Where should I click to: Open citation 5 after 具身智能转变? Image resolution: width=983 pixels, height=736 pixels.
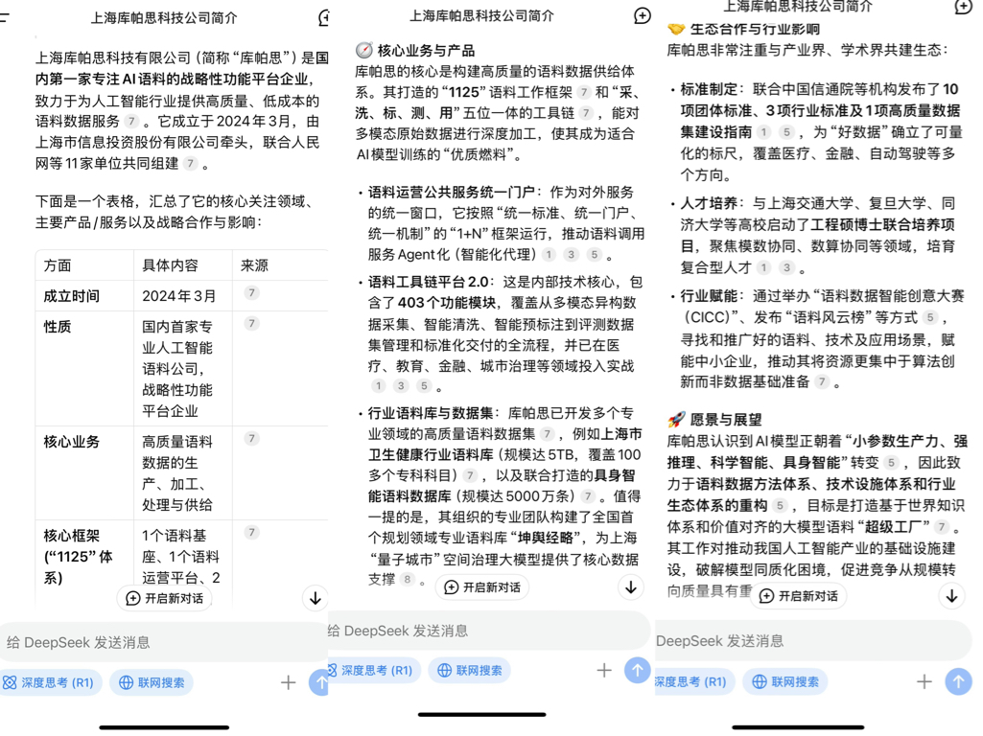click(890, 463)
